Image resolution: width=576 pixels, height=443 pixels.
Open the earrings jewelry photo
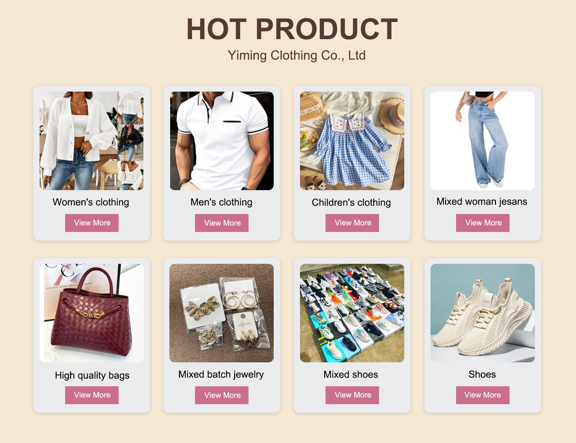click(x=222, y=313)
